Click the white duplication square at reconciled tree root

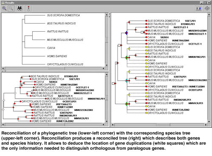tap(113, 83)
